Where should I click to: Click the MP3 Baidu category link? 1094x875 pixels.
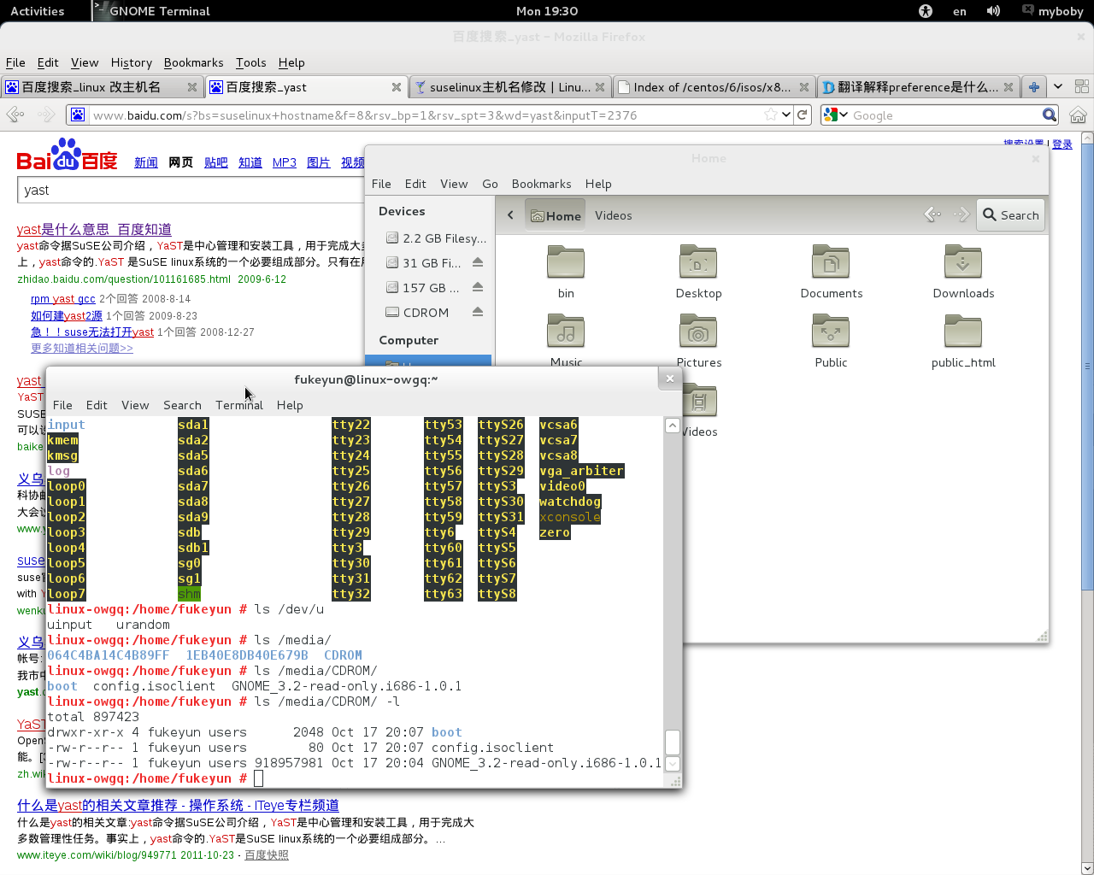click(285, 162)
